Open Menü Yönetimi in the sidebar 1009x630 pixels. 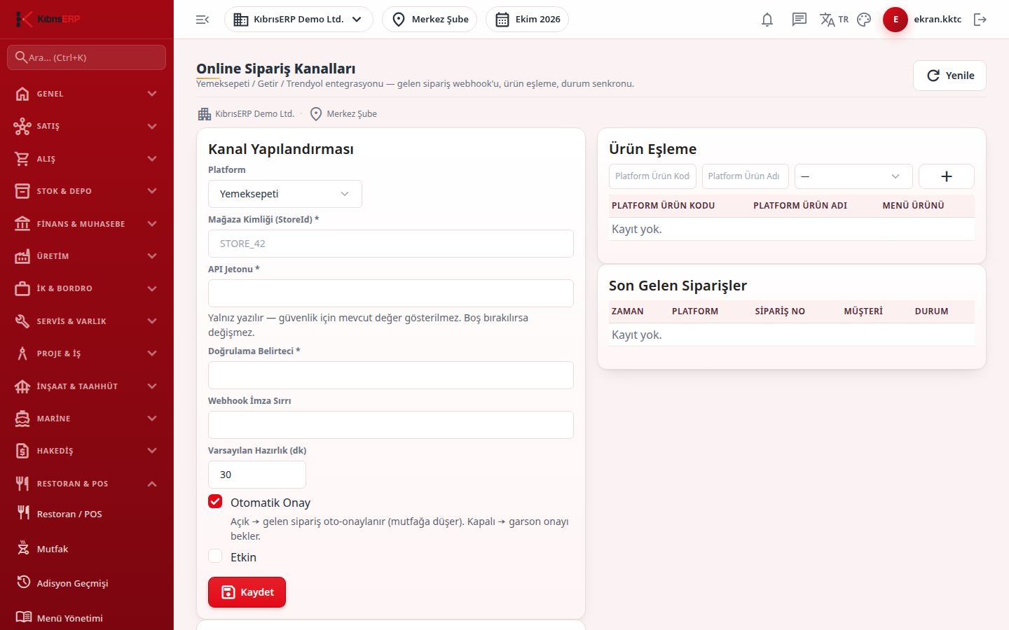87,617
